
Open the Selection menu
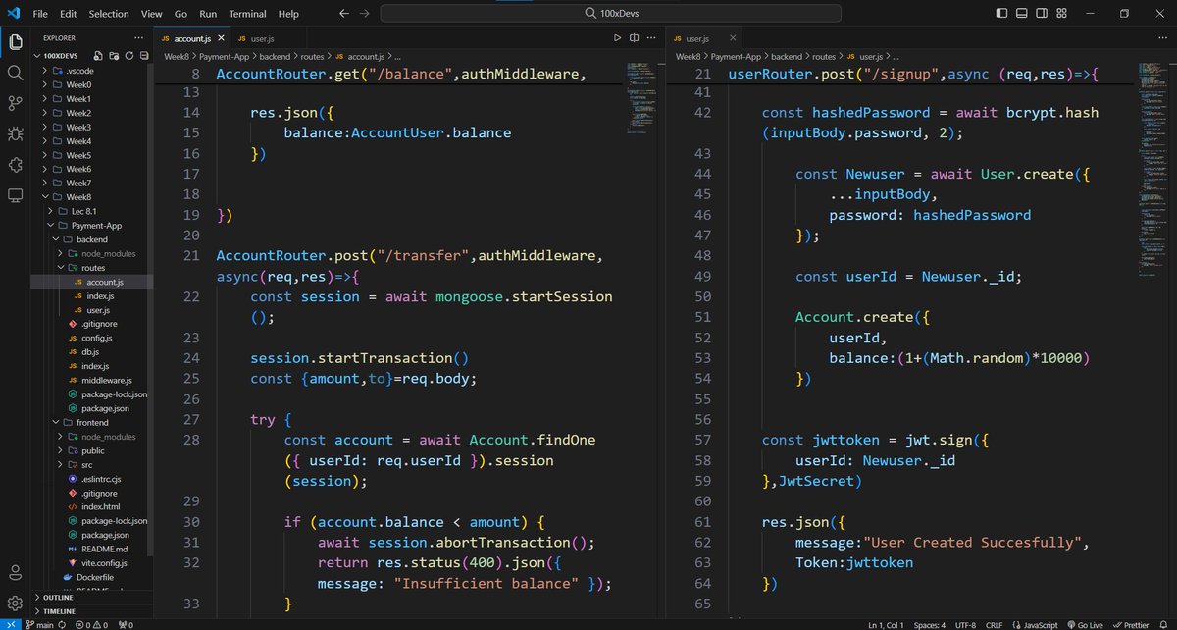tap(109, 14)
